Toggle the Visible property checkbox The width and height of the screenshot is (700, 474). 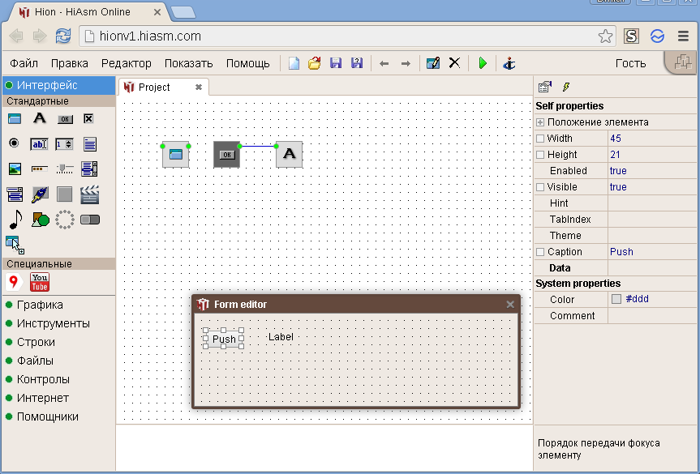pyautogui.click(x=540, y=187)
